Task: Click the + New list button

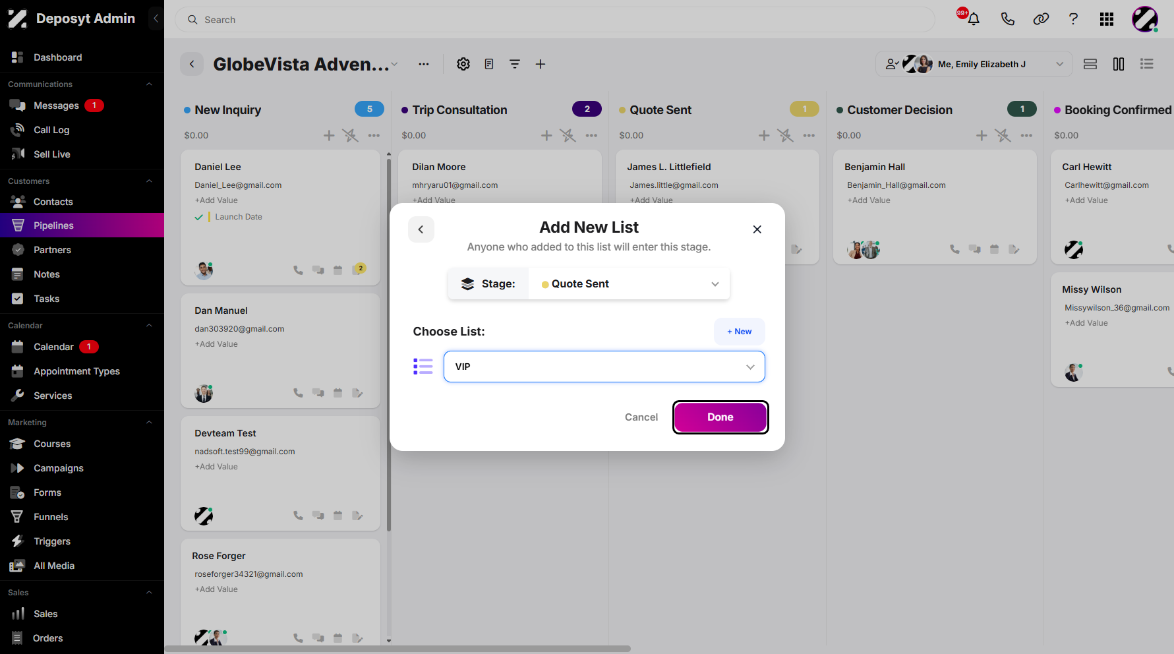Action: (x=739, y=332)
